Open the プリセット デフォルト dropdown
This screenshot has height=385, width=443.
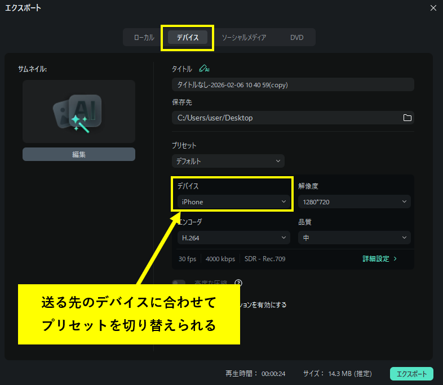tap(228, 161)
